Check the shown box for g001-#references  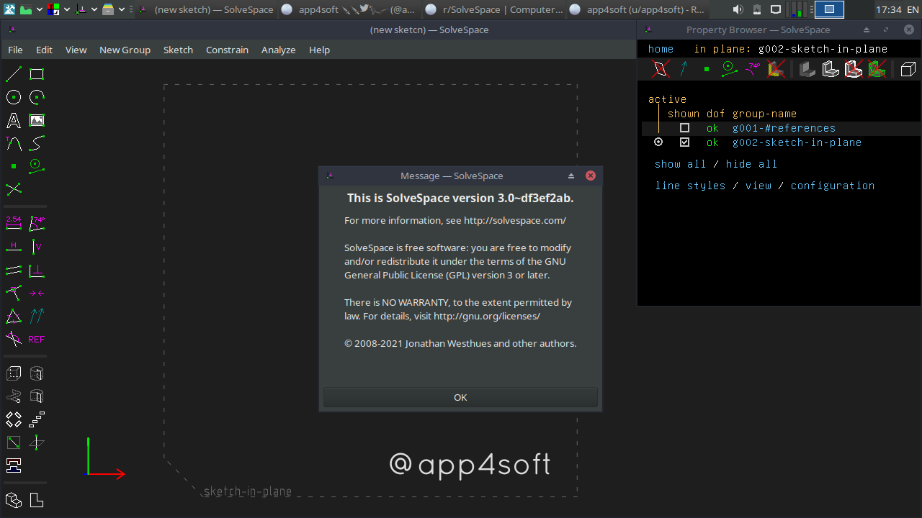pos(684,127)
